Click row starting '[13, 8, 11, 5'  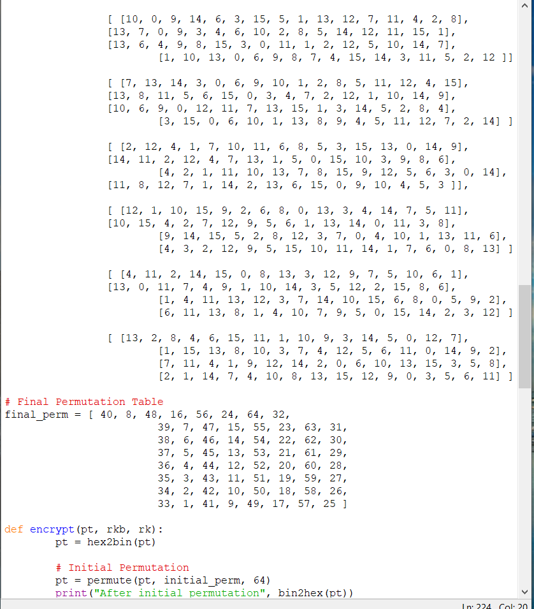[282, 96]
